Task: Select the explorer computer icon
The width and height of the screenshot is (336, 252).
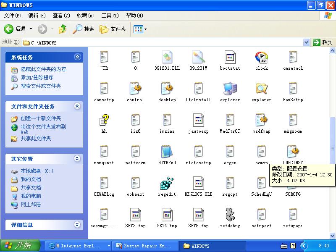Action: (230, 89)
